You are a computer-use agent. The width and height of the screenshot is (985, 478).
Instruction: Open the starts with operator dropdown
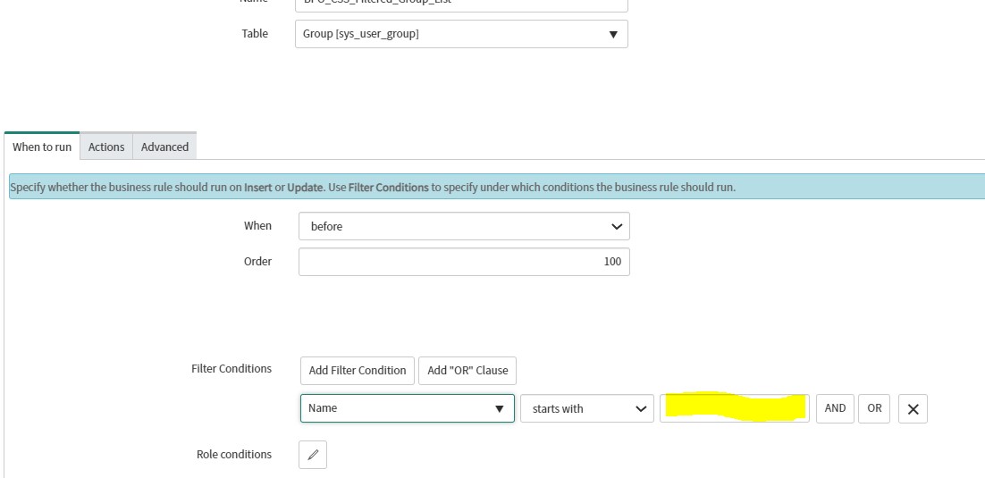tap(586, 408)
